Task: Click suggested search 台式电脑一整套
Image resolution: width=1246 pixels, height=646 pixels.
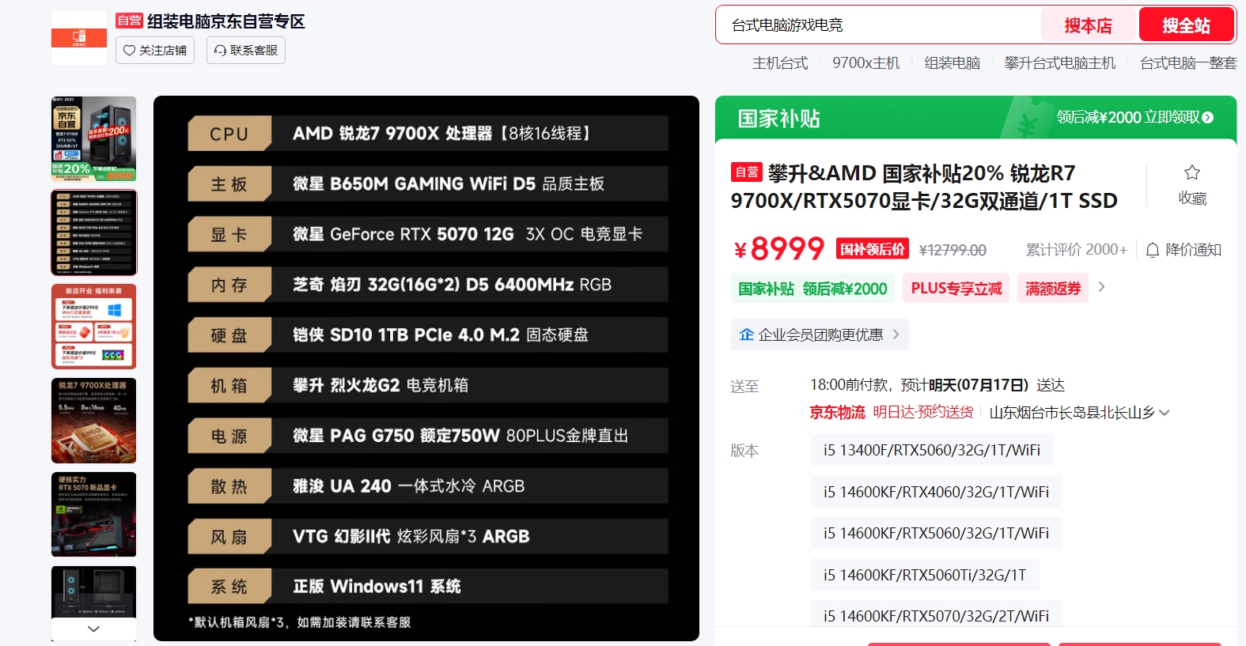Action: [x=1188, y=63]
